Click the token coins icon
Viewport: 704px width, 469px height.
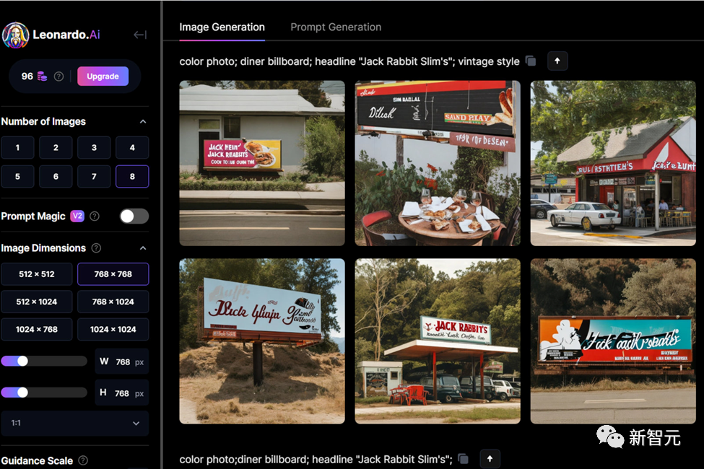pyautogui.click(x=43, y=76)
